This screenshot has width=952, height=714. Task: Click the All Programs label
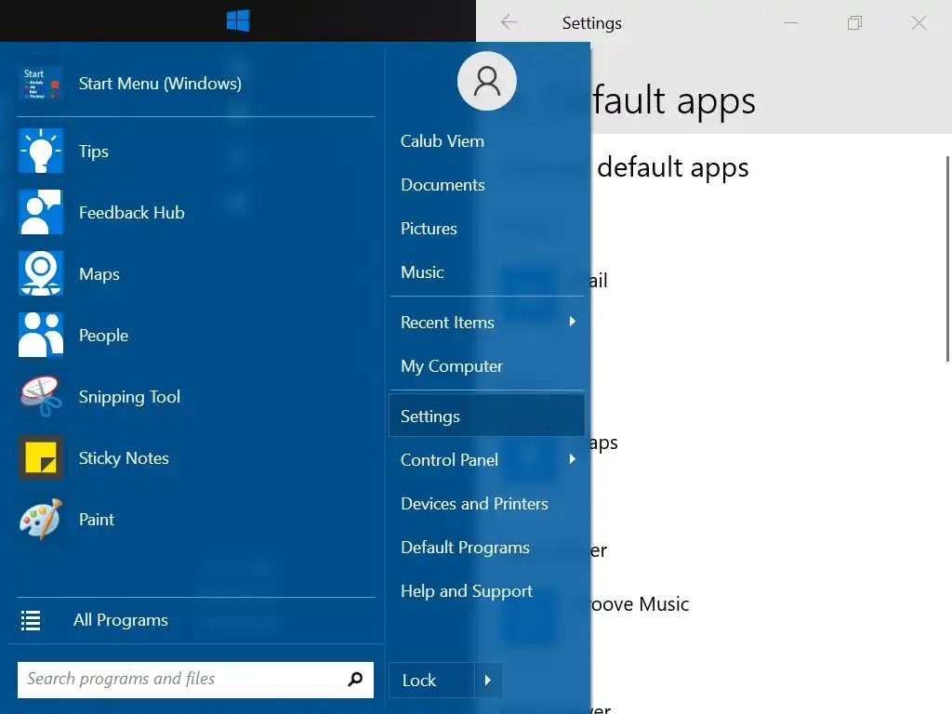(x=120, y=620)
